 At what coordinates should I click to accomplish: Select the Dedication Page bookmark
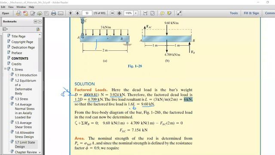coord(23,47)
